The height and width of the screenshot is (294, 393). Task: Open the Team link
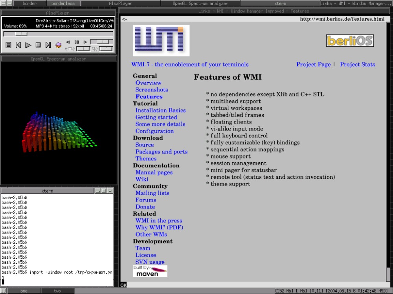143,248
